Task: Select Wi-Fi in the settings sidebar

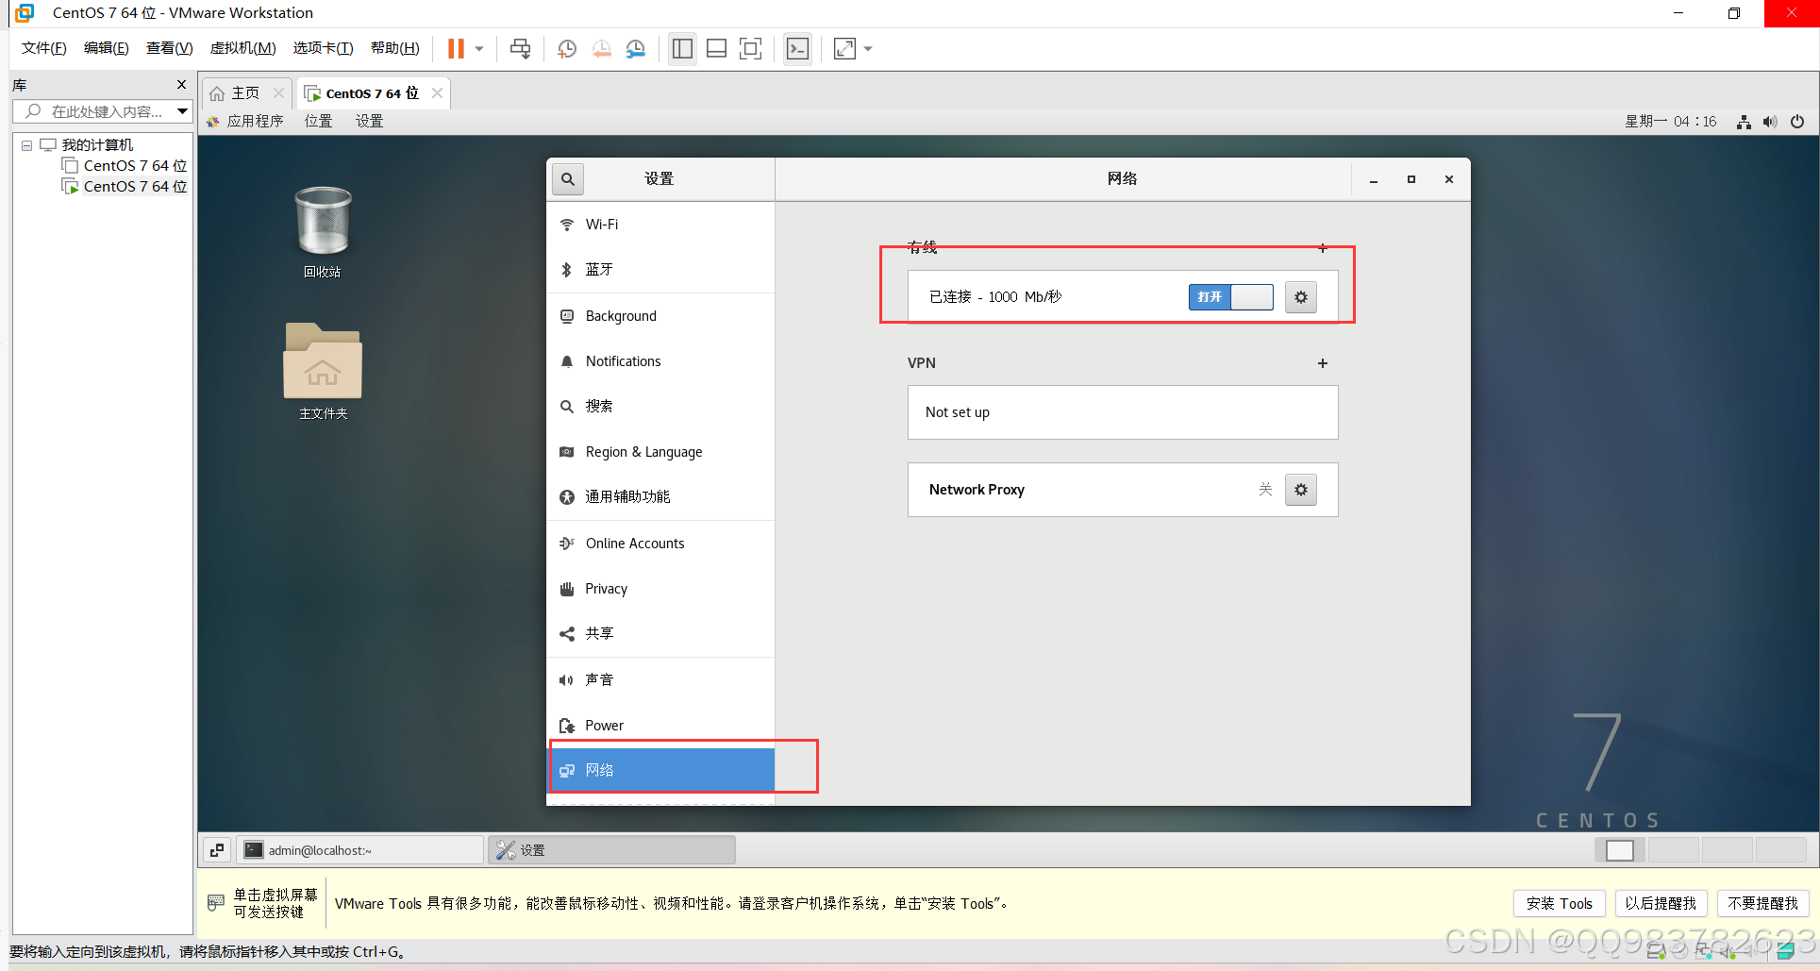Action: tap(660, 225)
